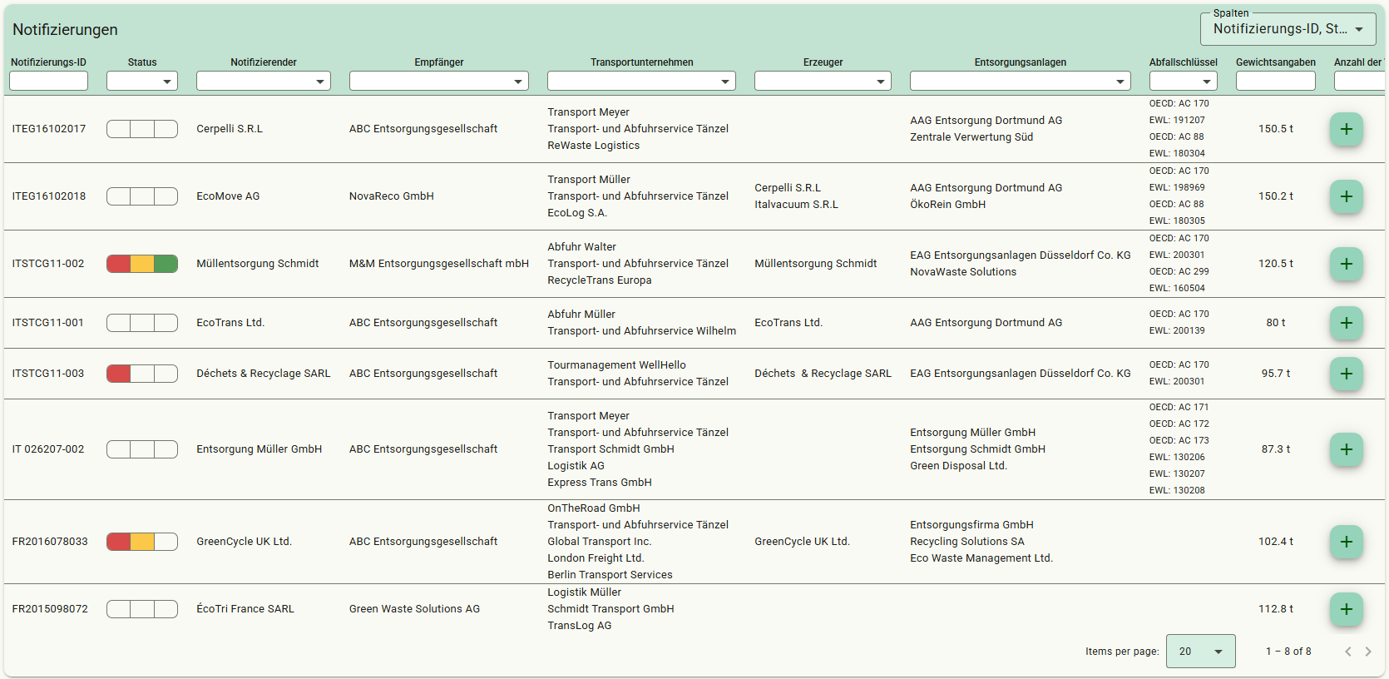Image resolution: width=1389 pixels, height=679 pixels.
Task: Click the Notifizierungs-ID column header
Action: coord(48,62)
